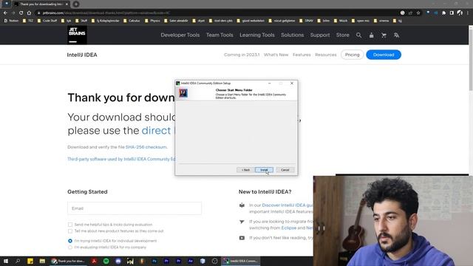The width and height of the screenshot is (473, 266).
Task: Select 'evaluating IntelliJ IDEA for my company'
Action: click(70, 248)
